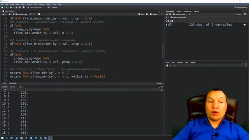Click the editor vertical scrollbar thumb
Screen dimensions: 249x140
[163, 51]
